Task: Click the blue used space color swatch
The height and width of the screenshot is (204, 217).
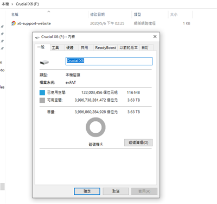Action: 42,92
